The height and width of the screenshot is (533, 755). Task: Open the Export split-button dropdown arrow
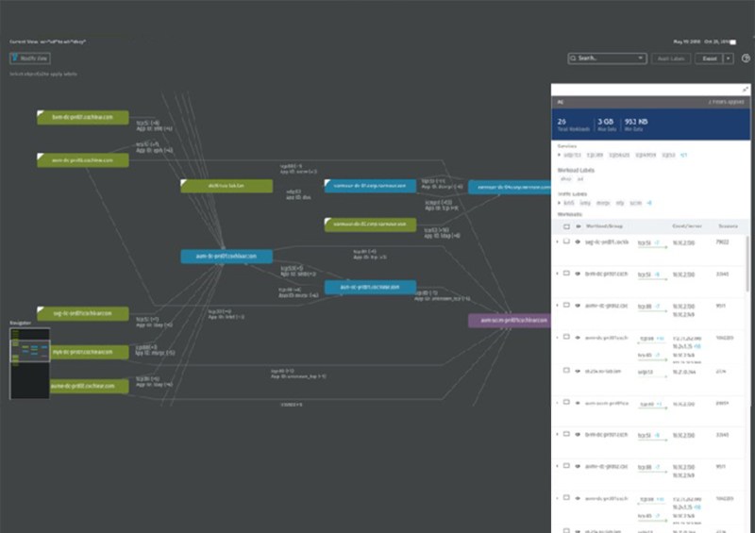728,58
